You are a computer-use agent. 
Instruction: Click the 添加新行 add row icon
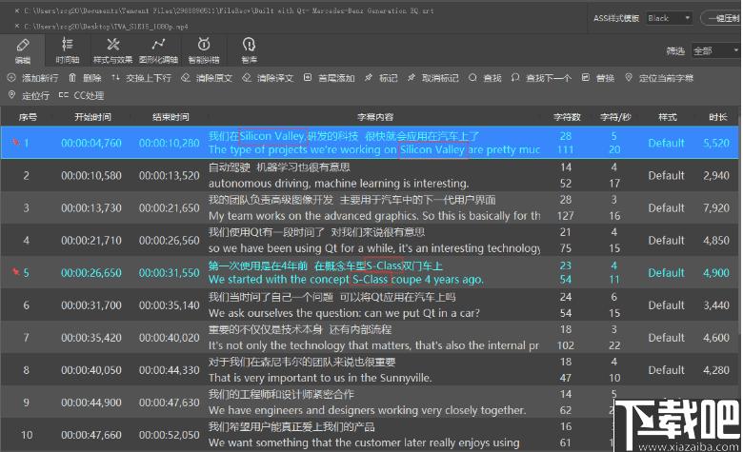(x=11, y=78)
